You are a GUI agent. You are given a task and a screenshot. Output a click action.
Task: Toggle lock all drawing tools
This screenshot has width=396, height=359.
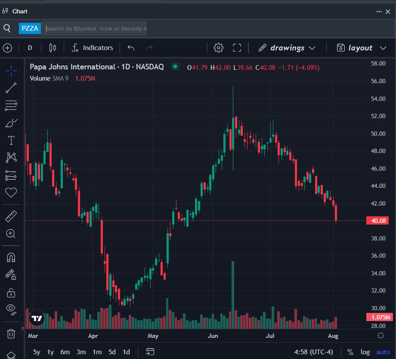click(11, 293)
